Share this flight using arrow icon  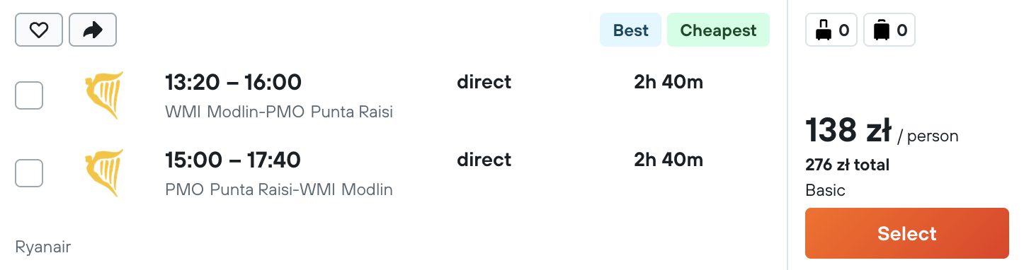click(x=93, y=30)
